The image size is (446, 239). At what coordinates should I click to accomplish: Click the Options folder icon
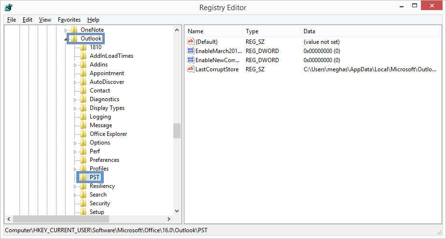[x=84, y=143]
